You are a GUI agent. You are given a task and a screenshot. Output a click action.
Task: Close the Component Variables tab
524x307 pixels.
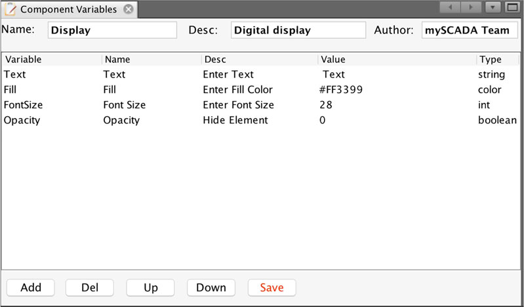(x=129, y=9)
